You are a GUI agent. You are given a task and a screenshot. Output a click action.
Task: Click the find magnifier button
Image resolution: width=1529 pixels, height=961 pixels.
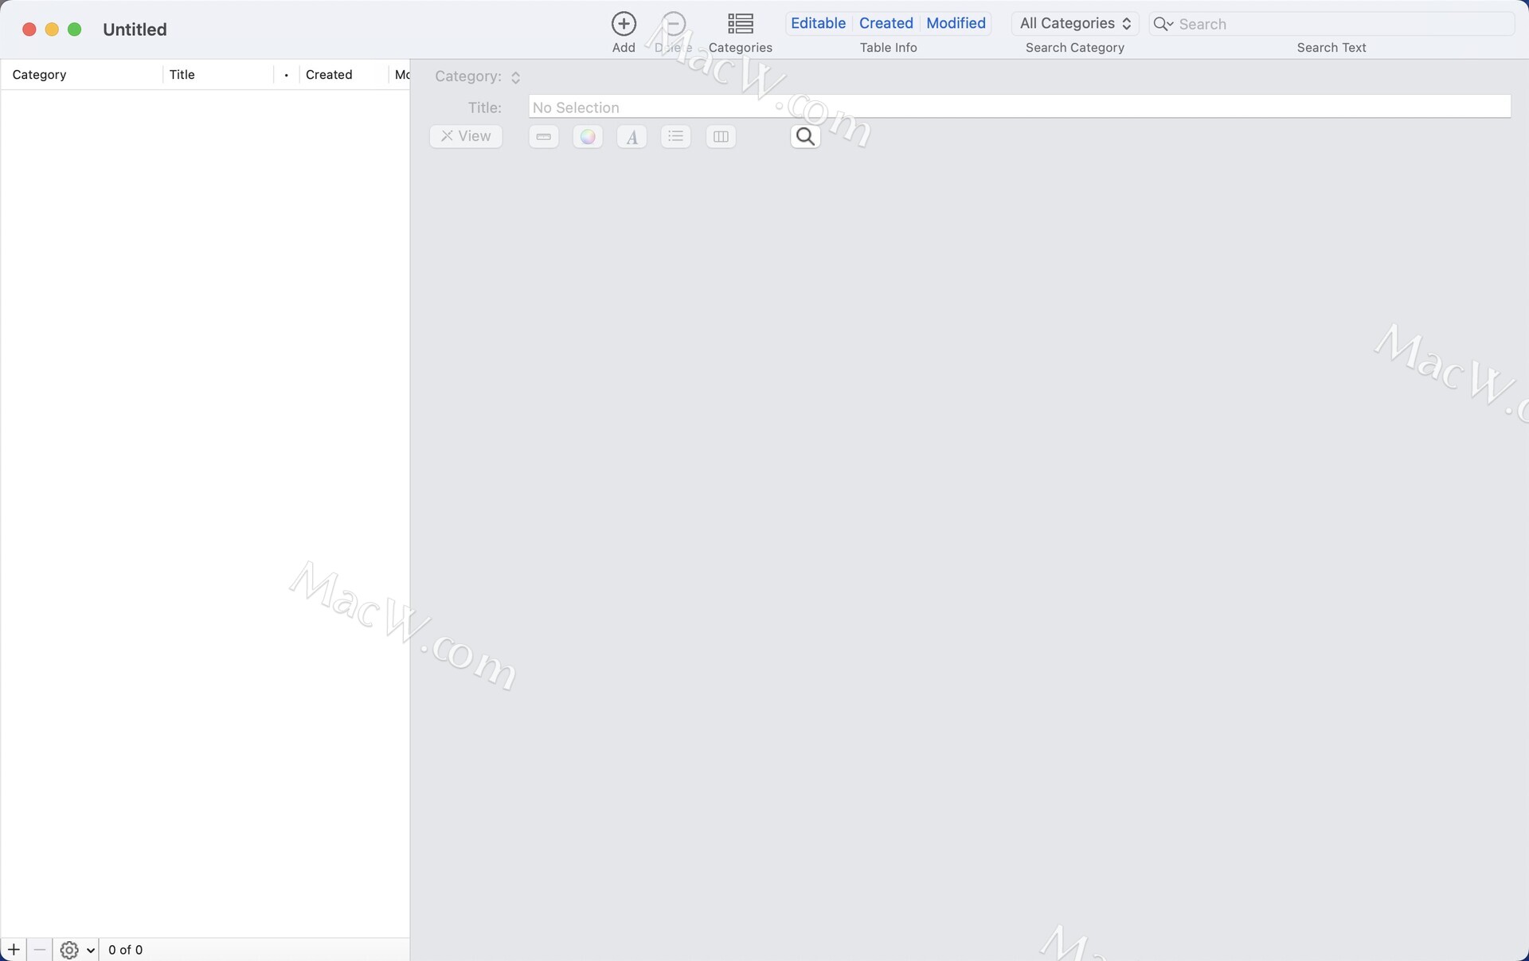[x=805, y=137]
